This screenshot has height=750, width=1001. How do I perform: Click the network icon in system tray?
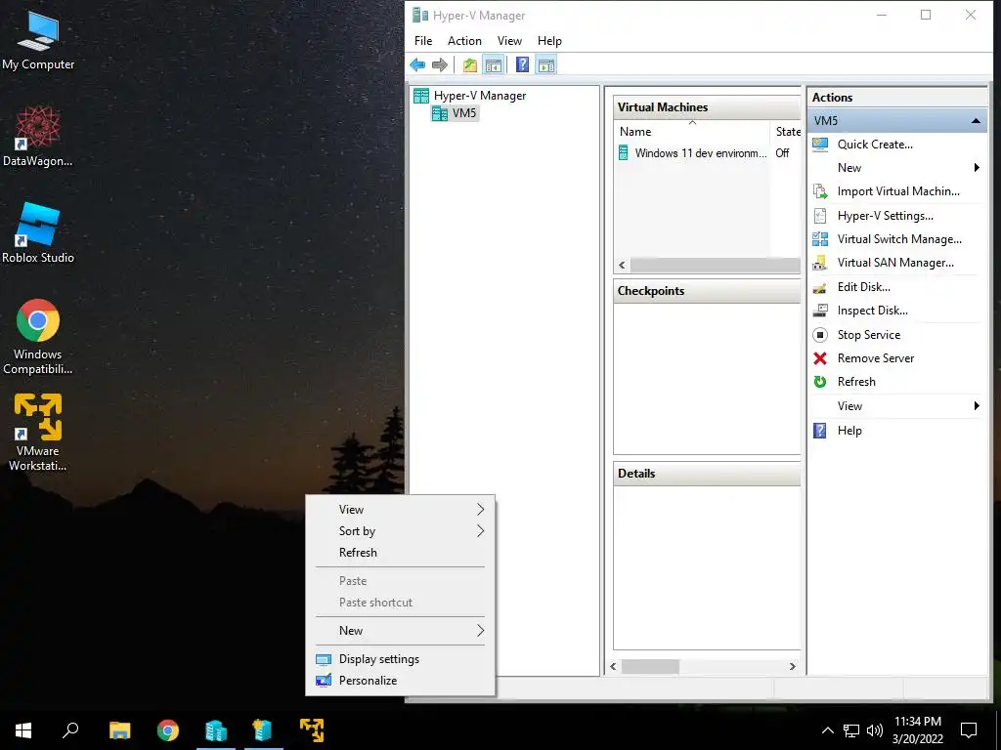[851, 730]
